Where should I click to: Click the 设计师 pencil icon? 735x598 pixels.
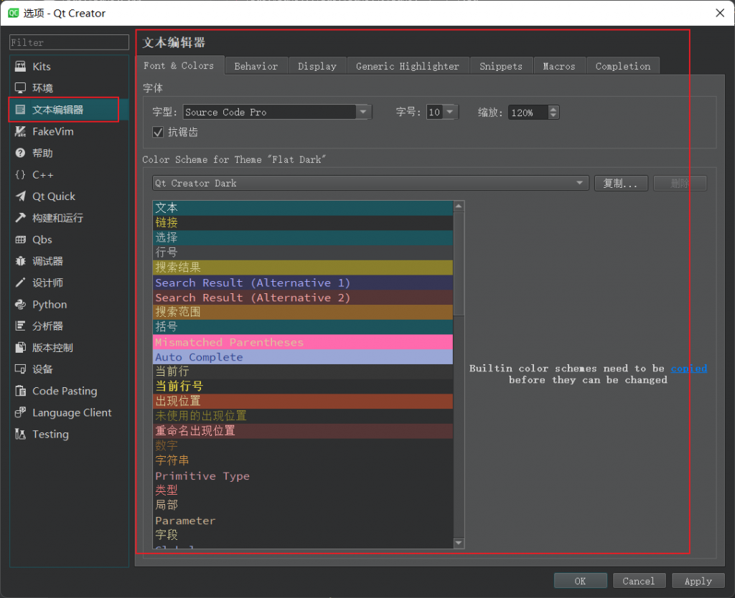coord(20,283)
